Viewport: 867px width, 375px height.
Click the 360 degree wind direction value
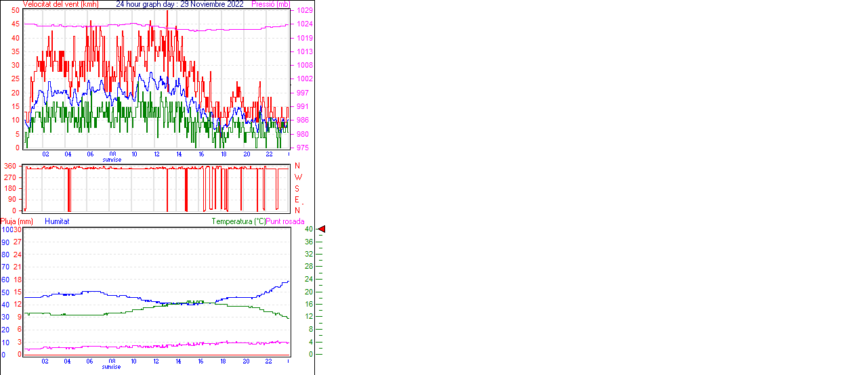point(10,166)
